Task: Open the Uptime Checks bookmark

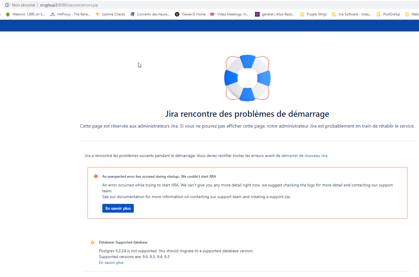Action: [110, 14]
